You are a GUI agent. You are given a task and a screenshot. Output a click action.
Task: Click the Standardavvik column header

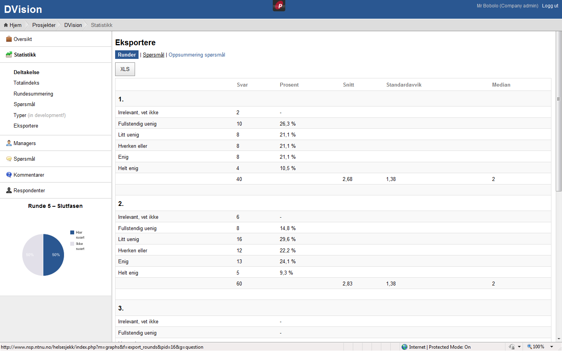(x=404, y=85)
